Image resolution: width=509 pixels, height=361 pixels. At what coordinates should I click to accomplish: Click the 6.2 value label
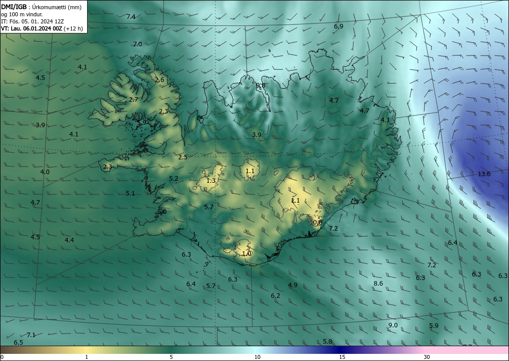(275, 296)
